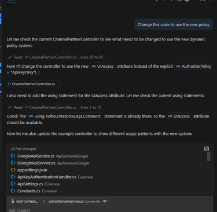Click the ZohoDomainService.cs context chip
Image resolution: width=217 pixels, height=212 pixels.
click(75, 202)
